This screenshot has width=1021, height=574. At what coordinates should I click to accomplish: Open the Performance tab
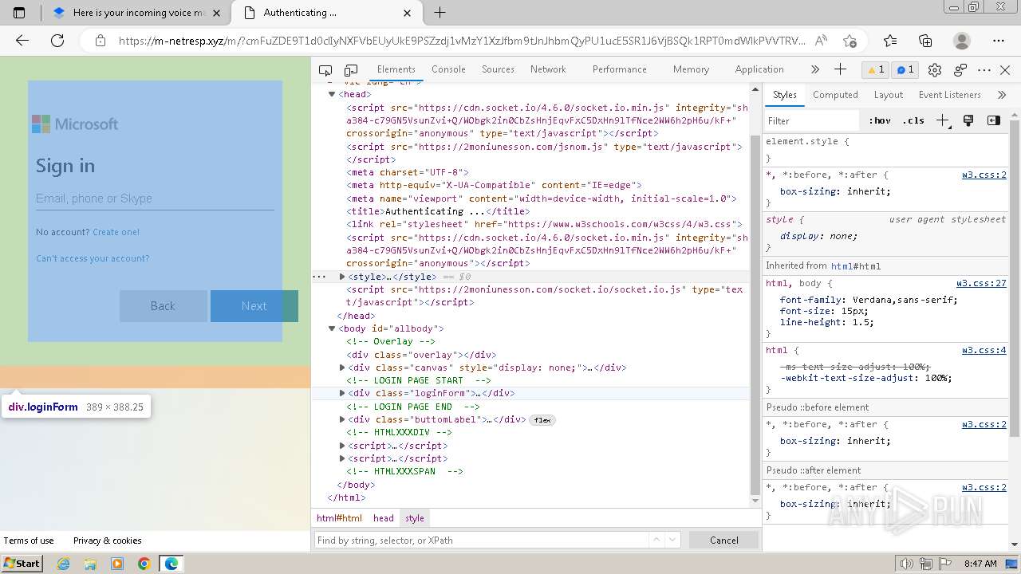click(x=619, y=69)
